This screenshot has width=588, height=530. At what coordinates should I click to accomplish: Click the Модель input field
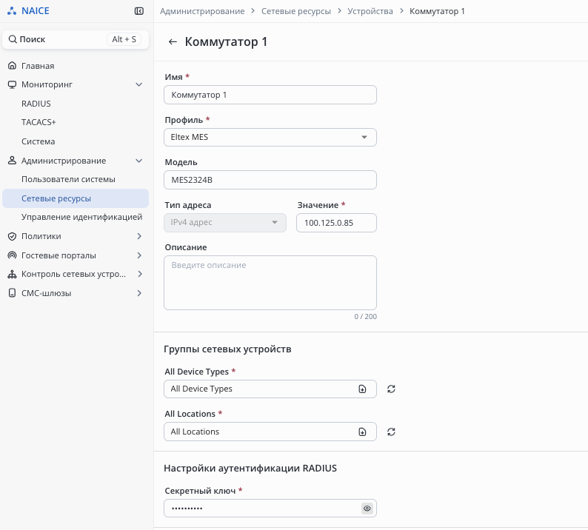pos(270,180)
